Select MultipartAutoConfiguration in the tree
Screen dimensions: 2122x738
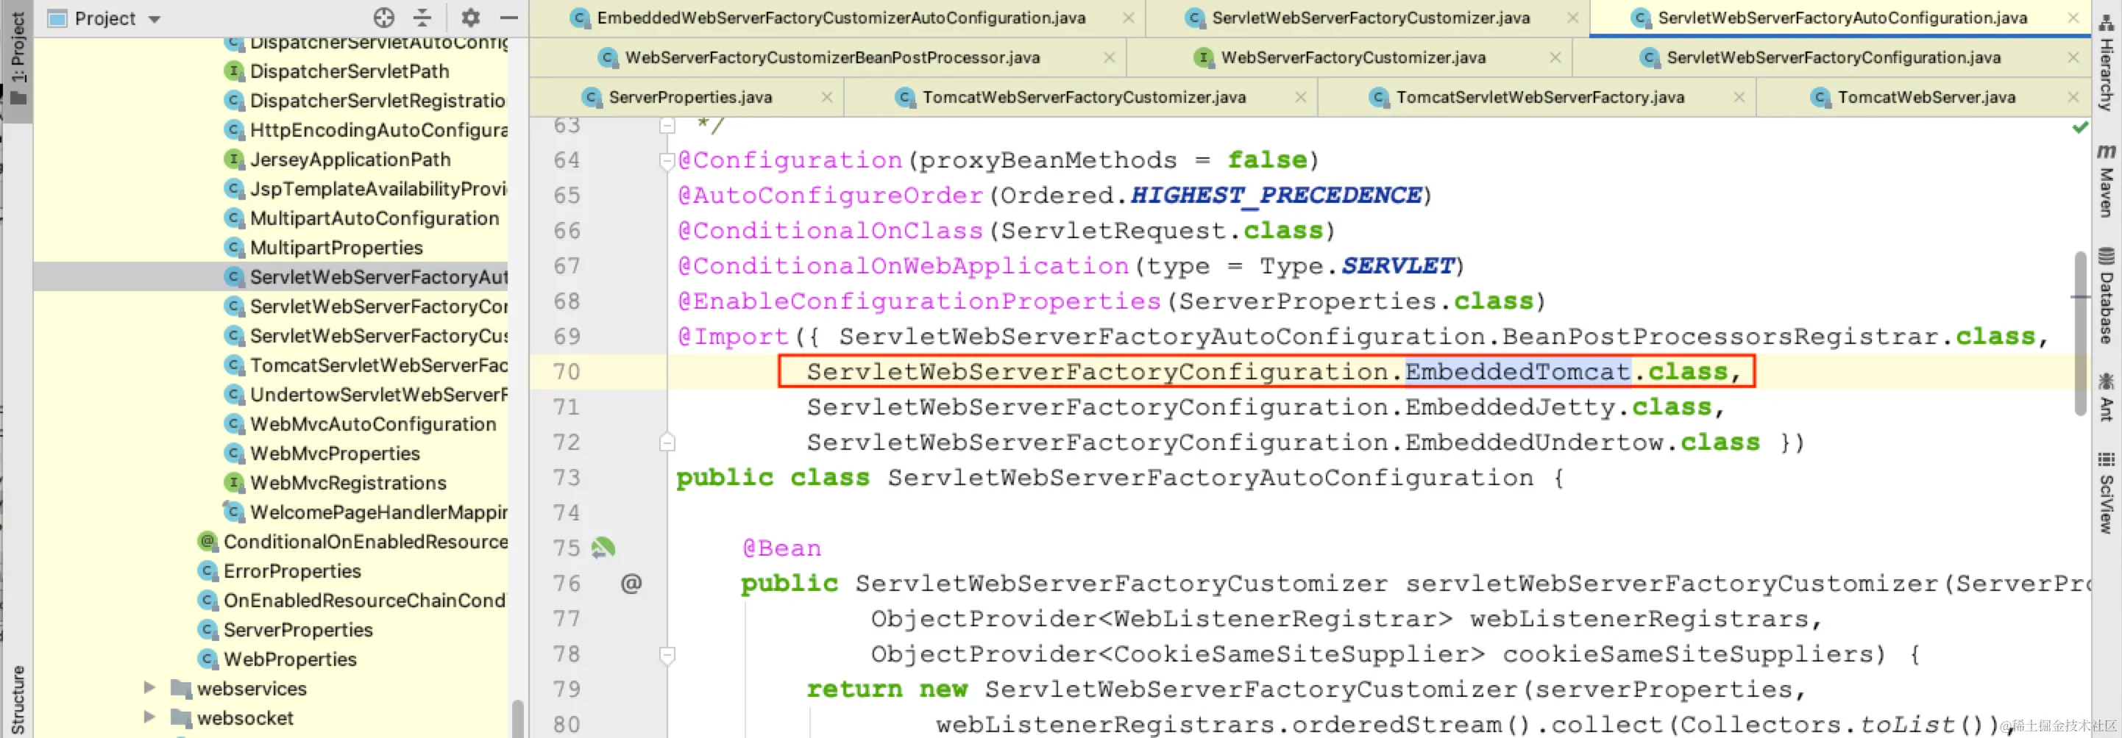374,218
